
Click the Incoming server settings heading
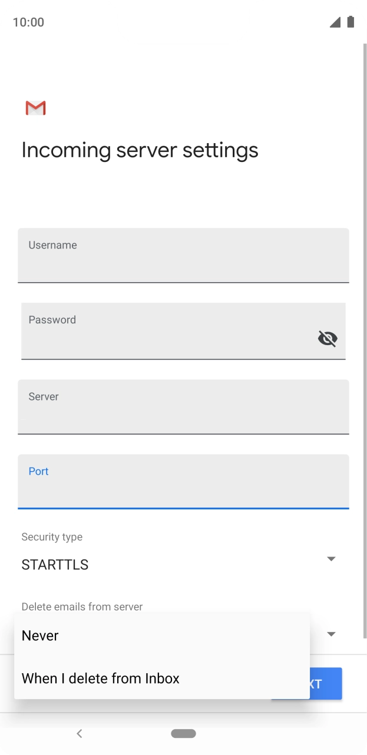point(140,150)
